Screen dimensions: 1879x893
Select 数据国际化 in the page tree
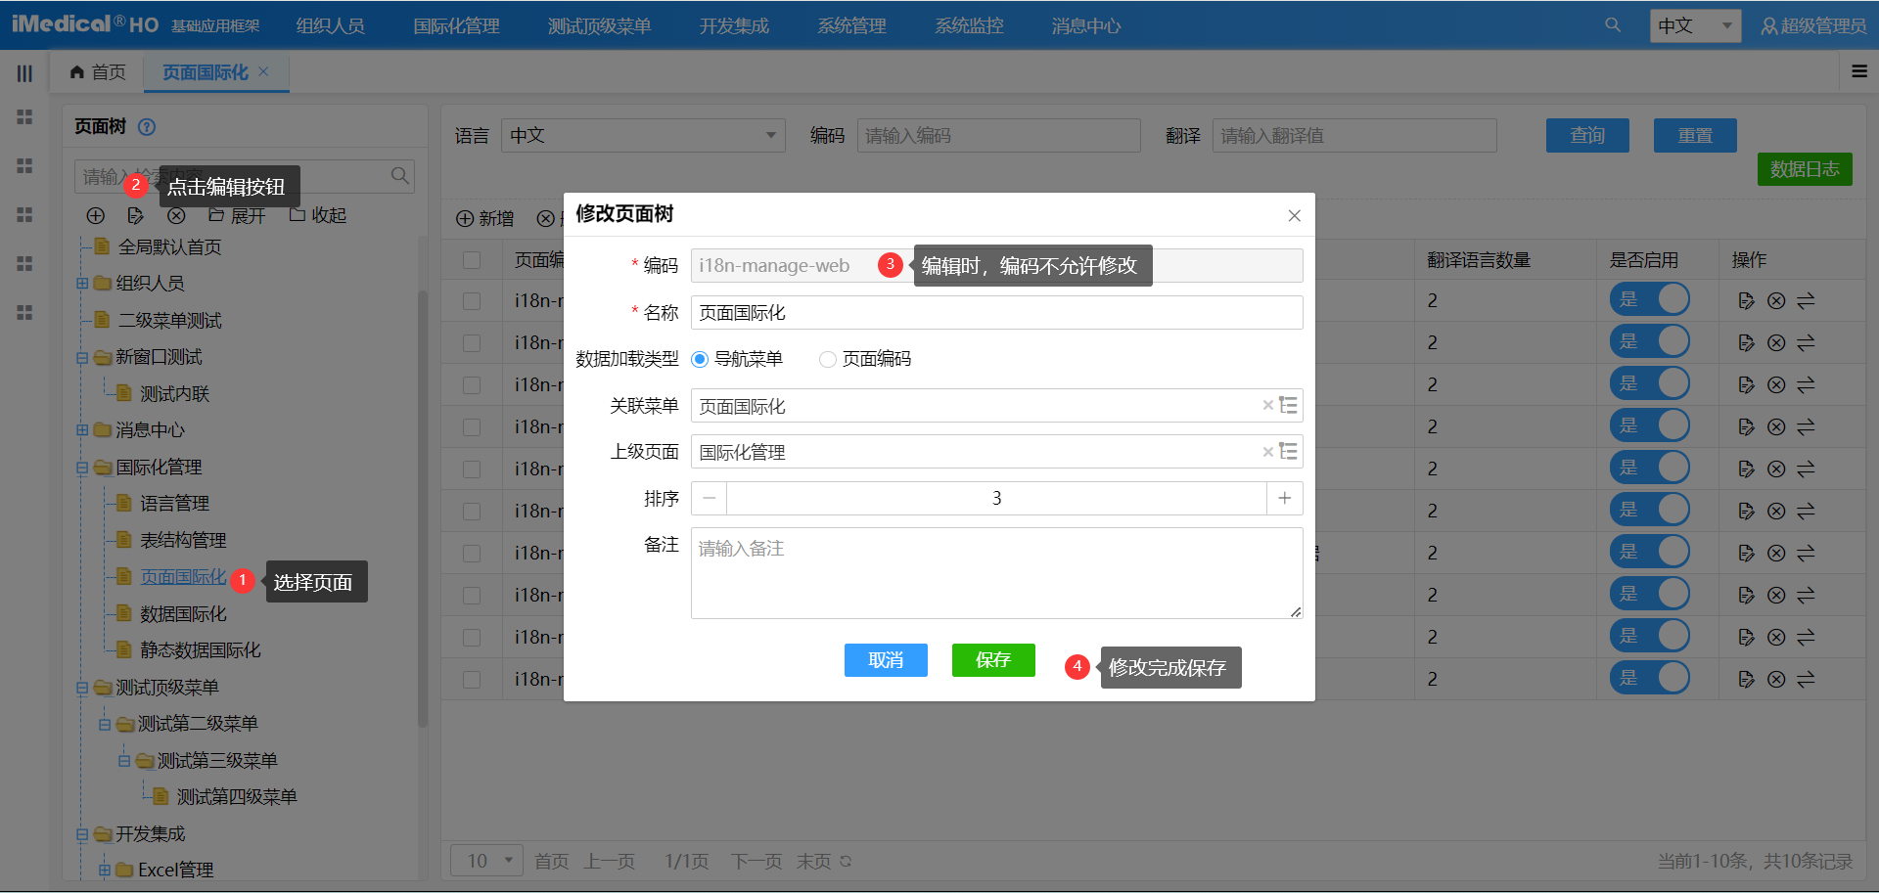[183, 614]
